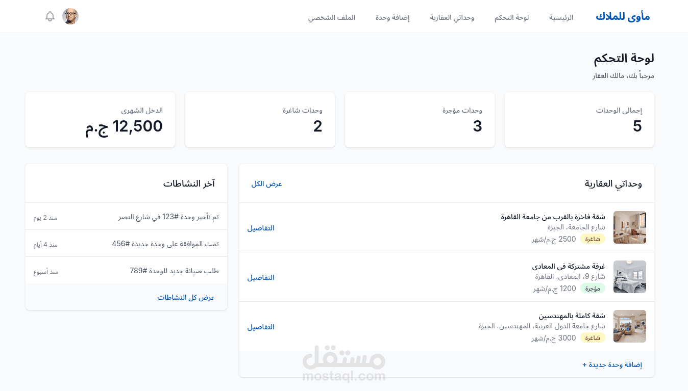Click address شارع 9، المعادي، القاهرة

coord(570,276)
